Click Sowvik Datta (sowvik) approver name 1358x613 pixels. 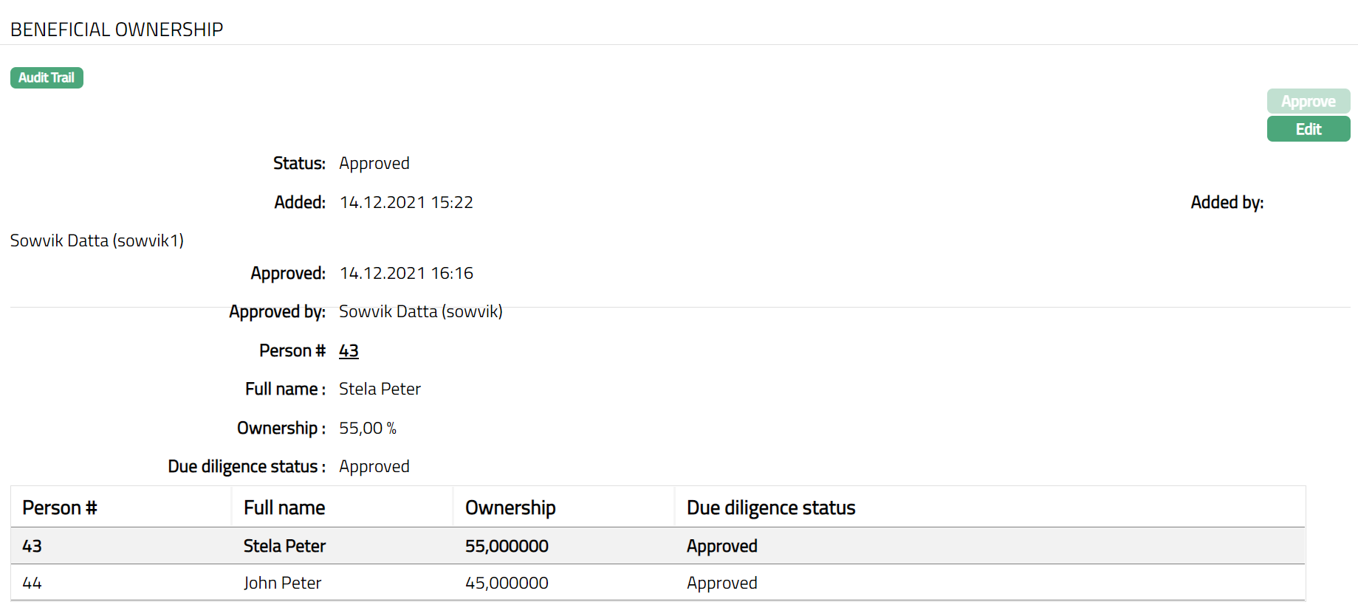pos(420,311)
